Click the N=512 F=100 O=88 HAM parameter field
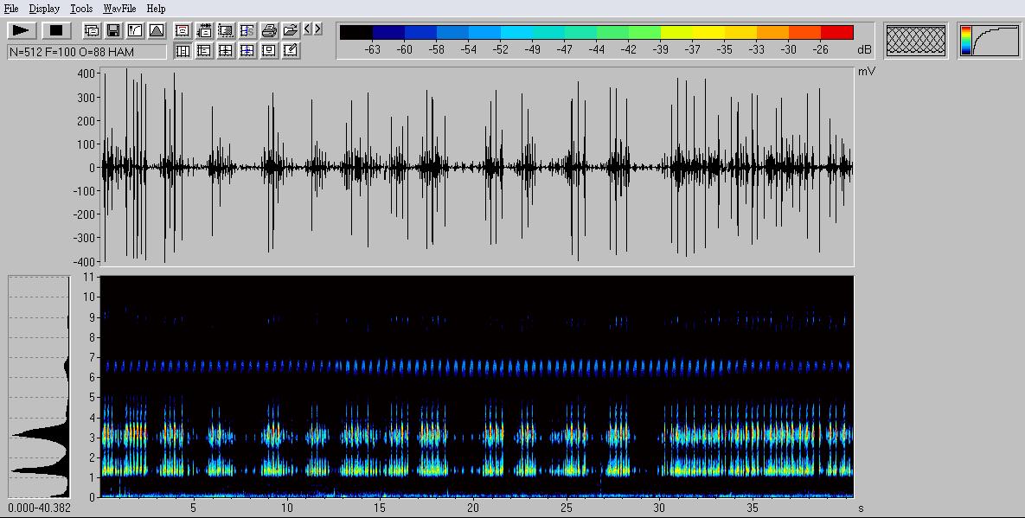Screen dimensions: 1025x518 [86, 52]
